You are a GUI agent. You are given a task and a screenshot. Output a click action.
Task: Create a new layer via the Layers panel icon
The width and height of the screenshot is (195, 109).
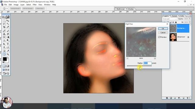pyautogui.click(x=183, y=98)
